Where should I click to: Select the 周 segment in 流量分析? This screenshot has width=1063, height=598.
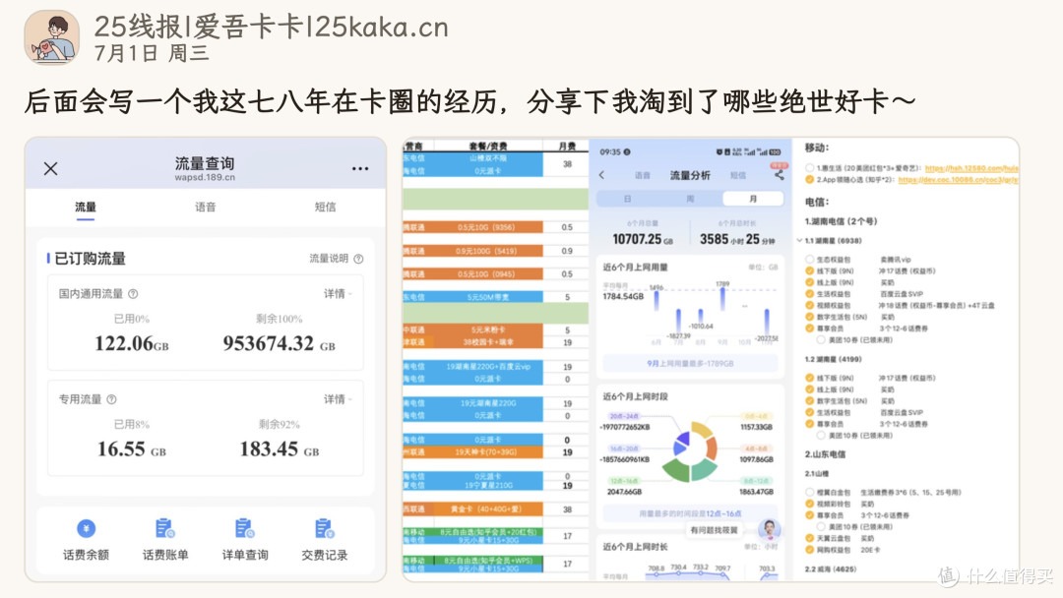tap(689, 199)
